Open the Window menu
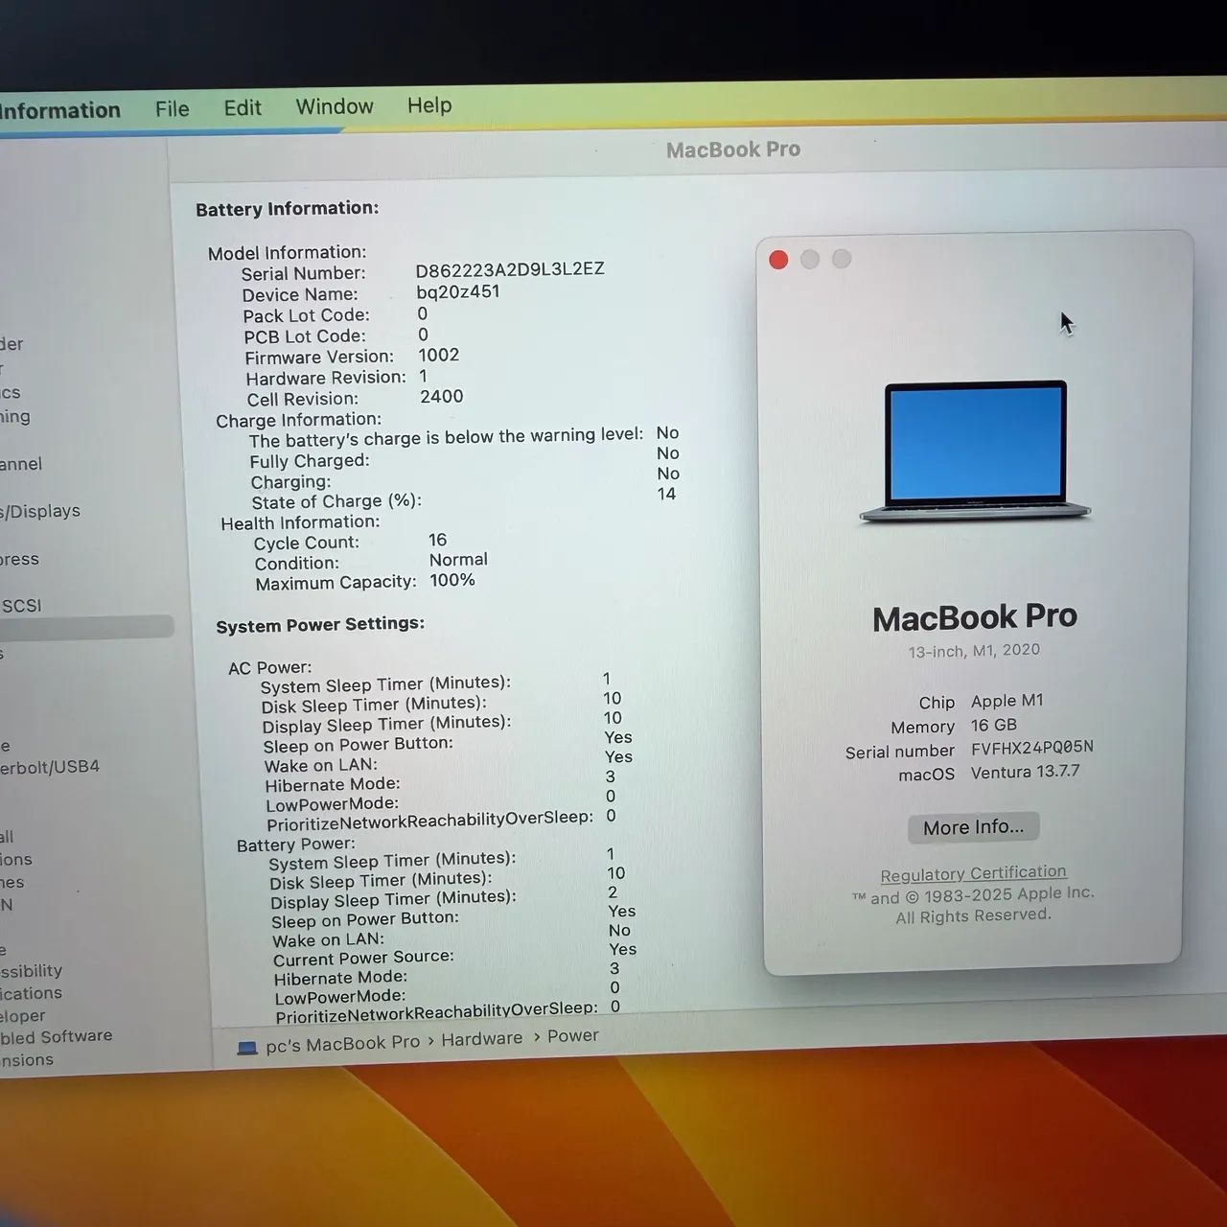Image resolution: width=1227 pixels, height=1227 pixels. click(x=335, y=106)
